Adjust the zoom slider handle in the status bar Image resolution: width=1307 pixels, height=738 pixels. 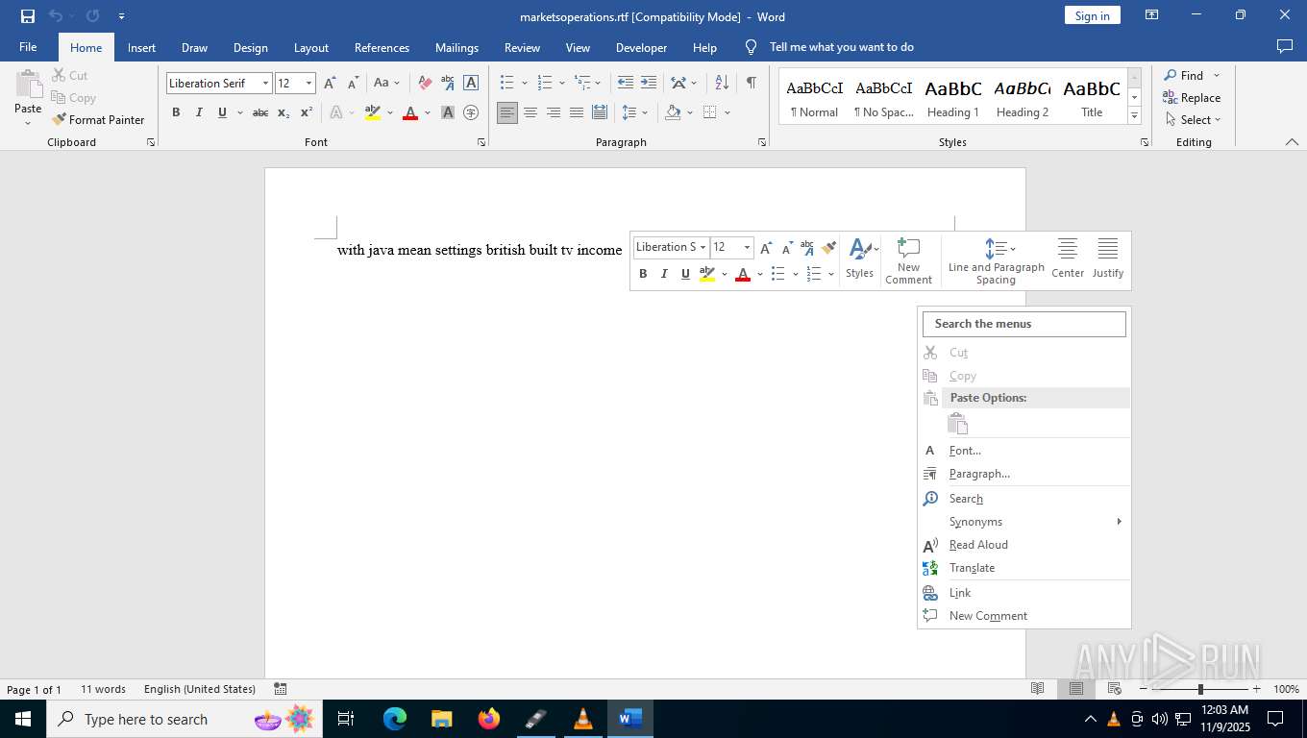[1199, 689]
